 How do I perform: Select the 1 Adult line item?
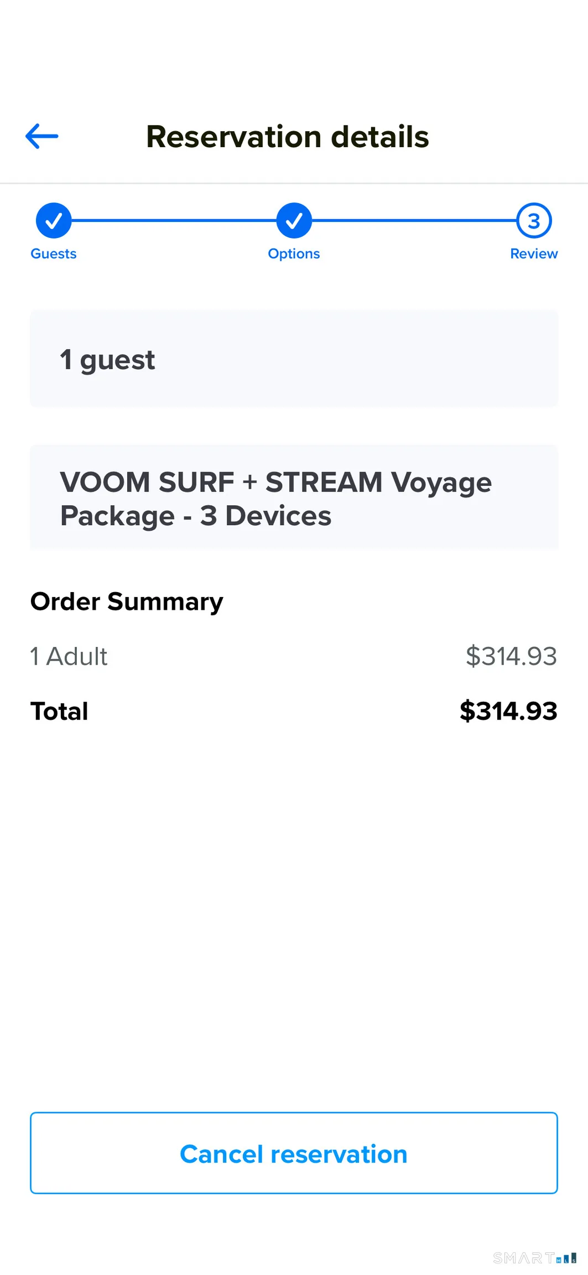69,656
